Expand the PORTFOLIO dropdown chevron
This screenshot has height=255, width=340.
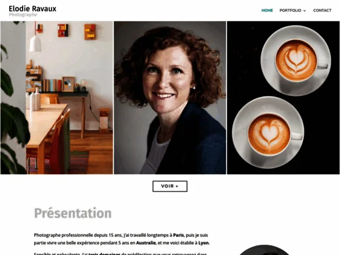click(304, 11)
